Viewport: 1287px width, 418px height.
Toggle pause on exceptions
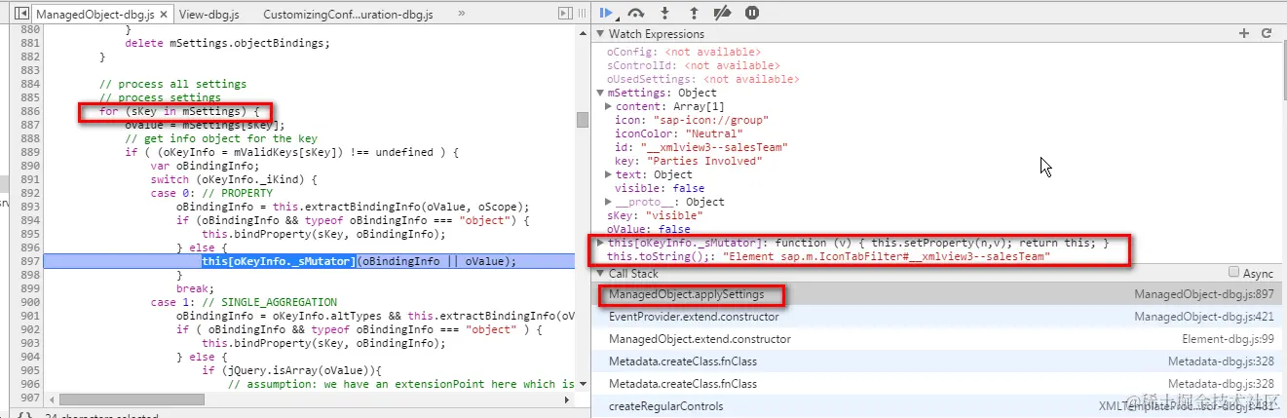(x=751, y=13)
